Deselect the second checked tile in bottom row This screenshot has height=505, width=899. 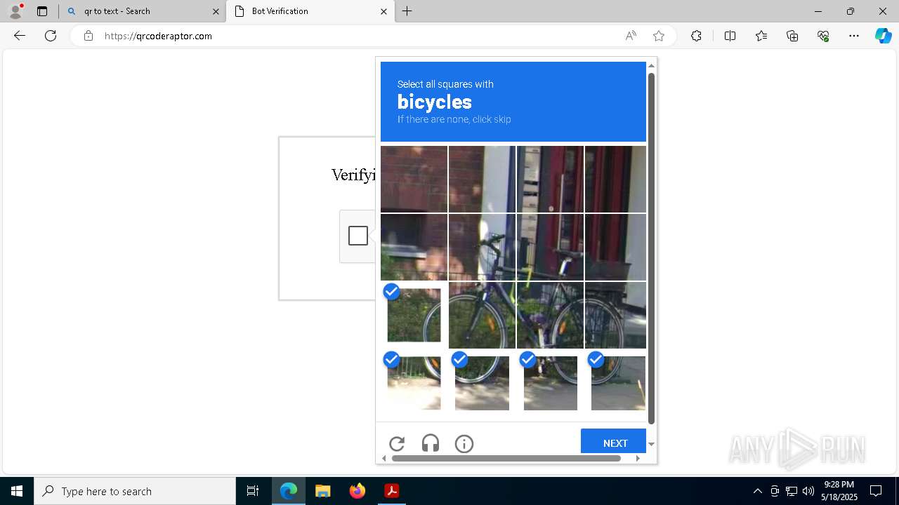tap(482, 383)
